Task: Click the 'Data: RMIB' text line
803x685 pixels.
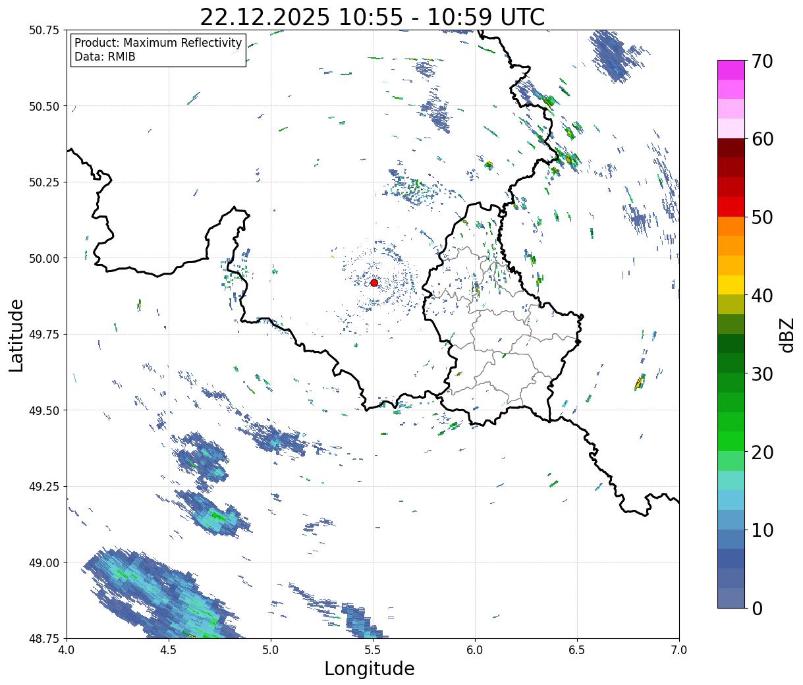Action: 105,57
